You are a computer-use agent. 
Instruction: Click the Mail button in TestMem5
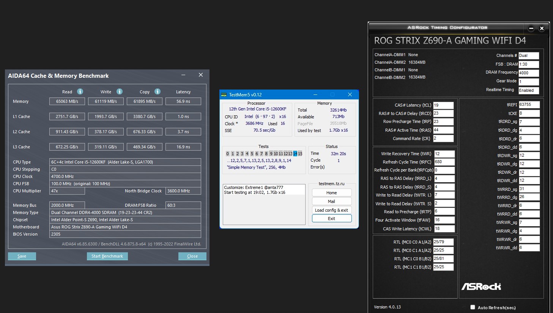(332, 201)
